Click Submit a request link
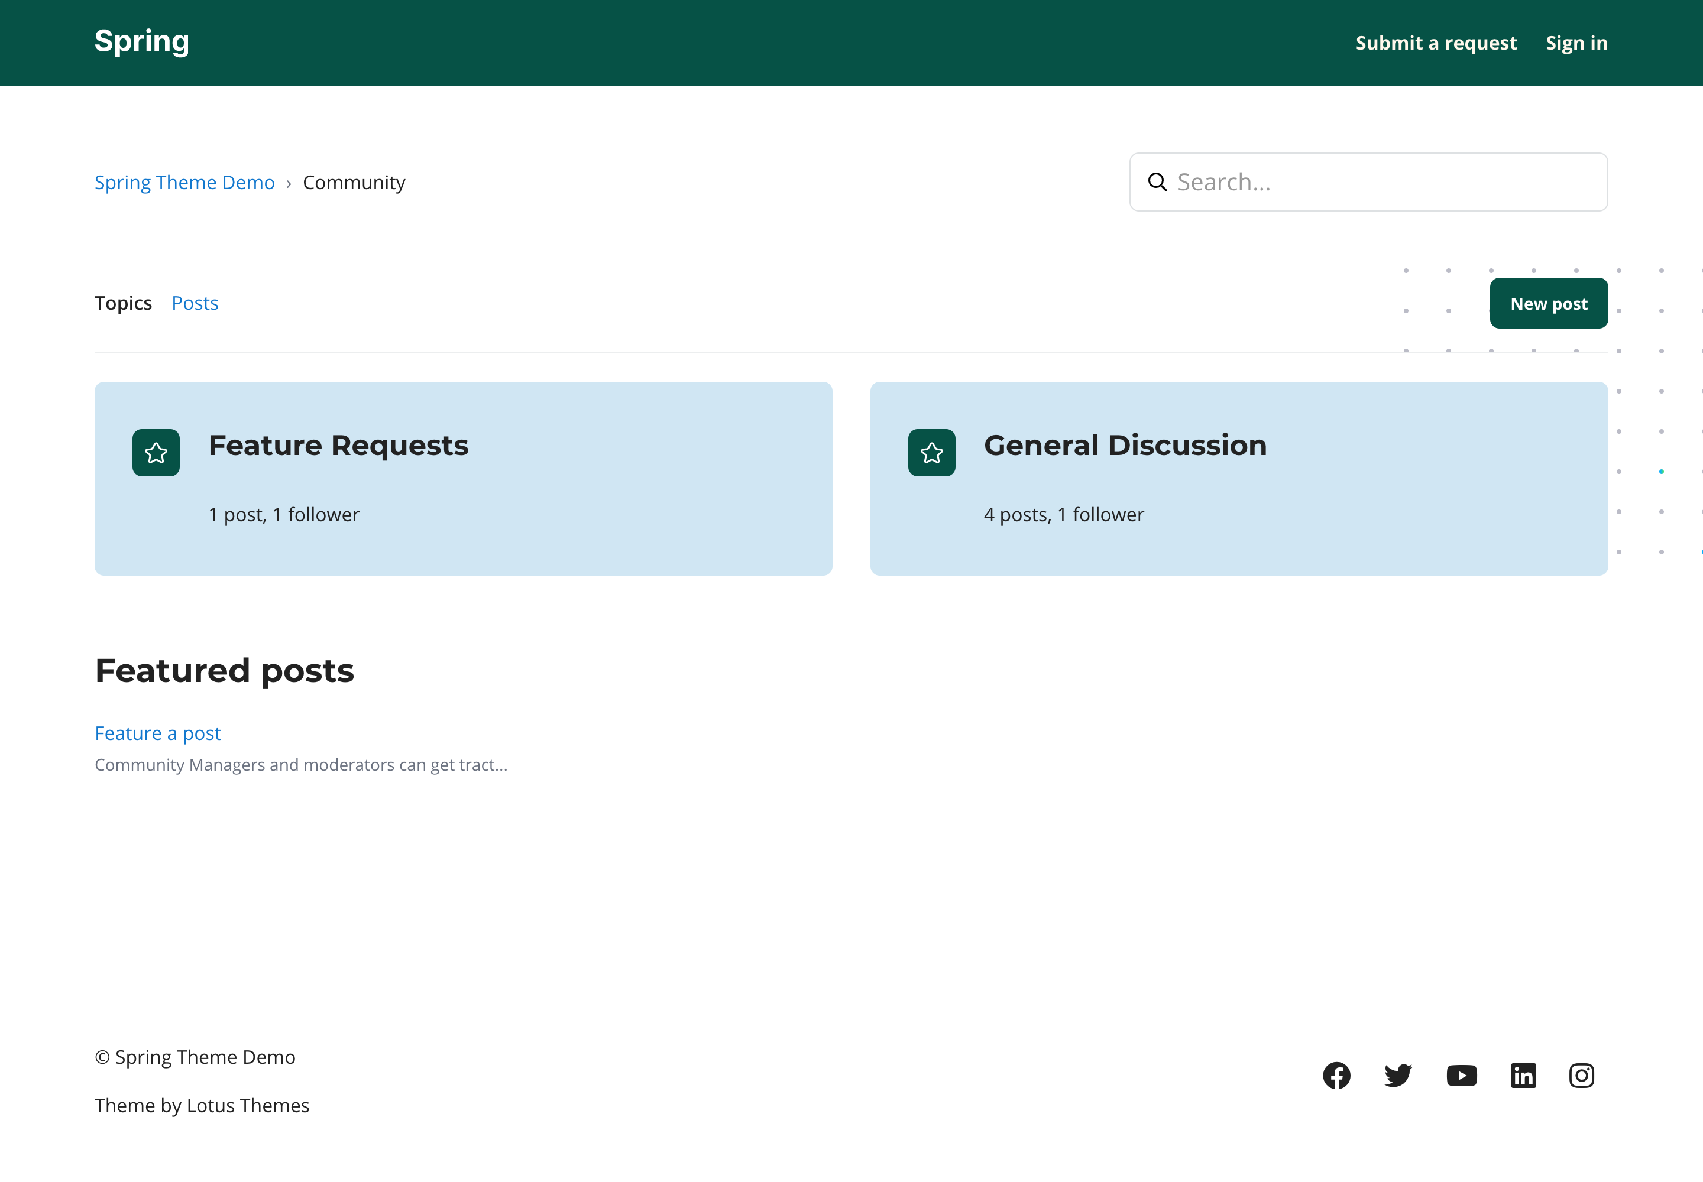Screen dimensions: 1703x1182 pyautogui.click(x=1436, y=43)
